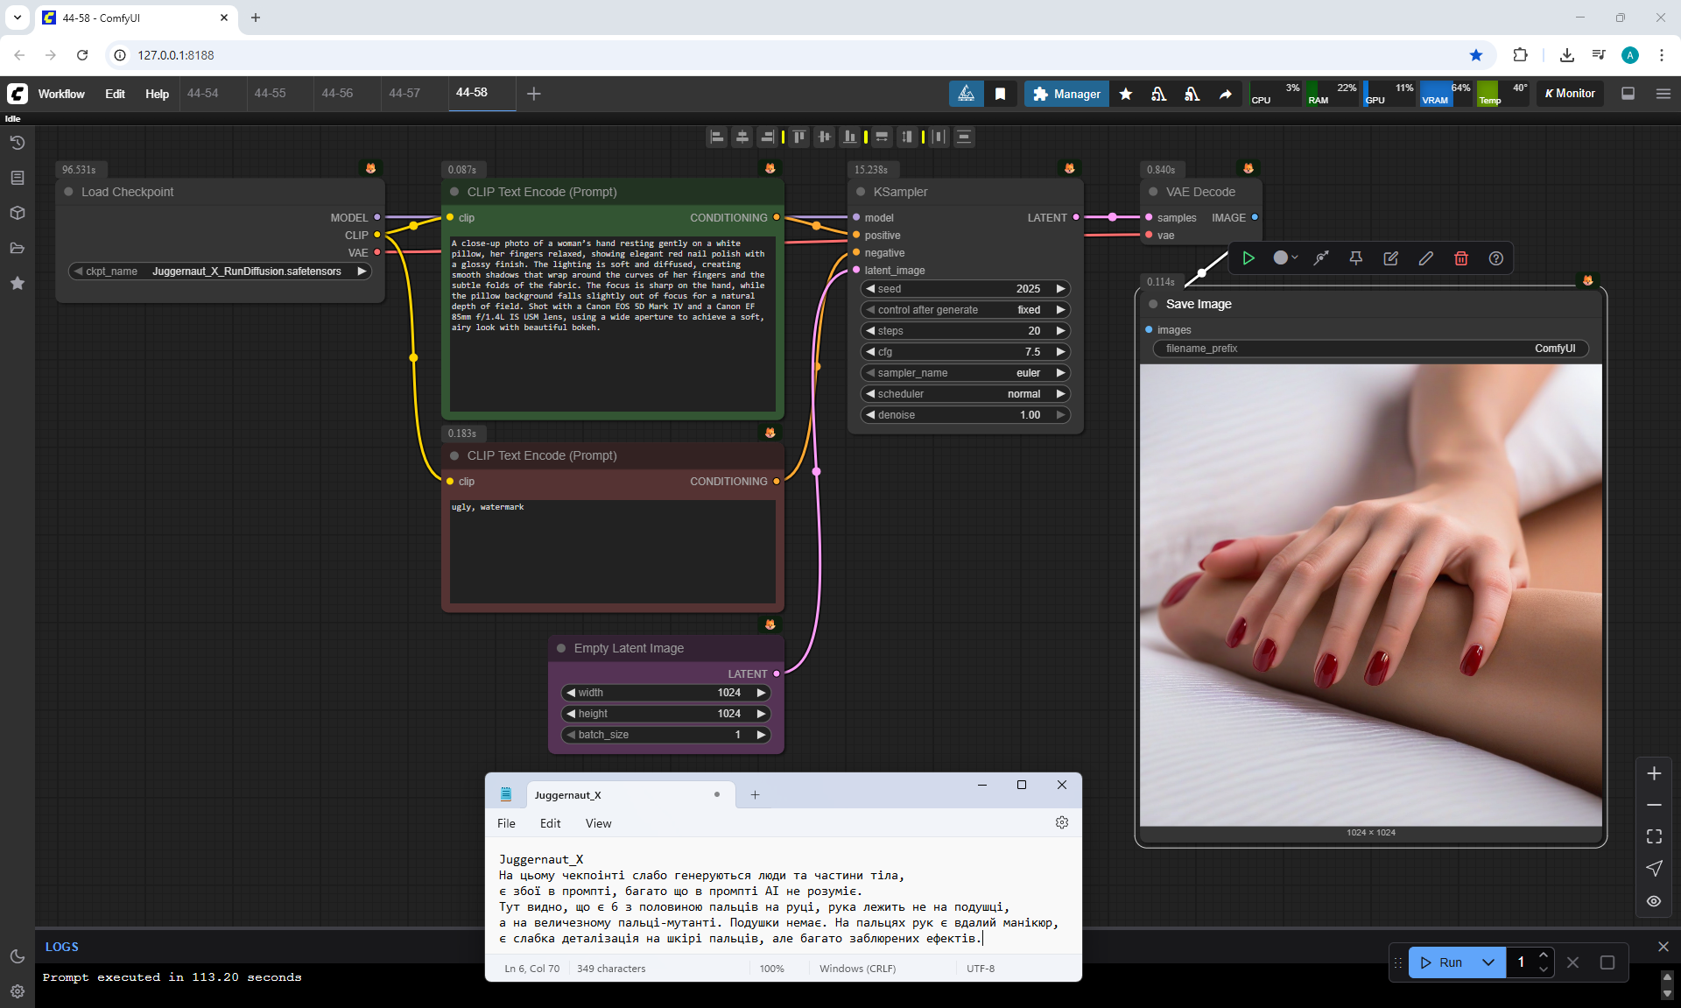Toggle dark theme moon icon
Viewport: 1681px width, 1008px height.
pyautogui.click(x=17, y=956)
